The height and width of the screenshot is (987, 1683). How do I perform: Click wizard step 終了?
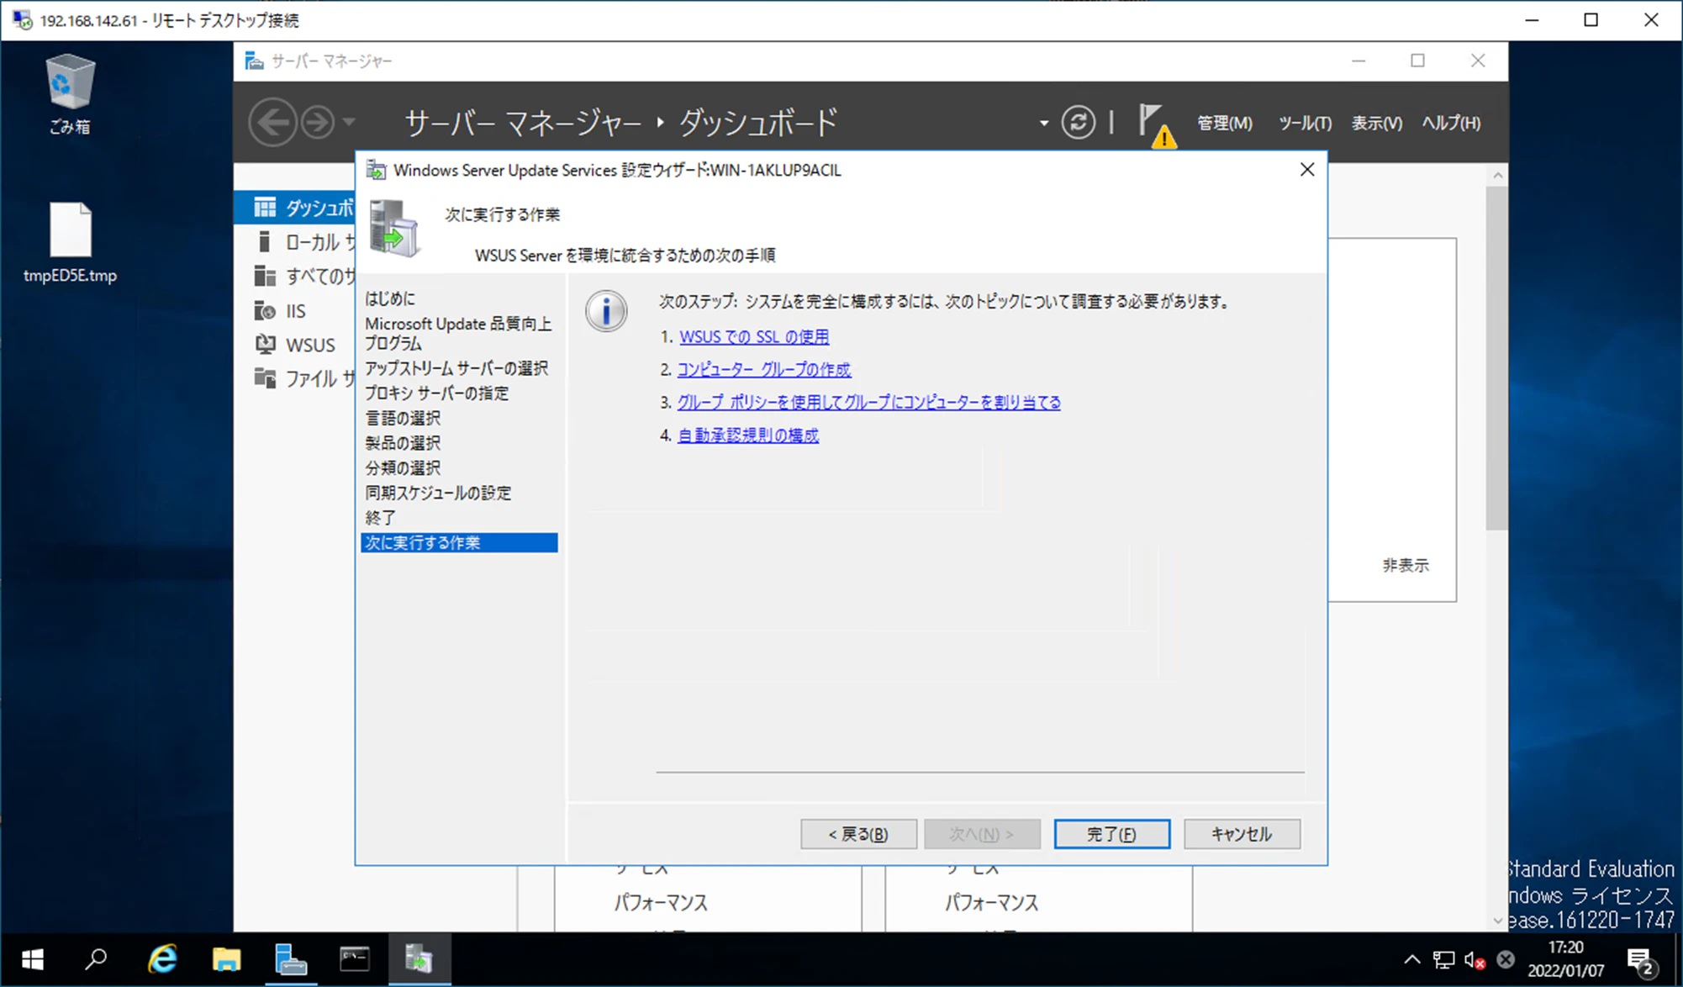380,518
